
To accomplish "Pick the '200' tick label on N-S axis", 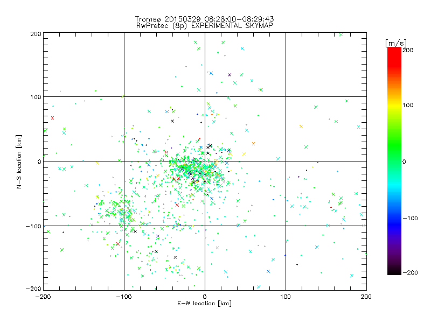I will pyautogui.click(x=36, y=34).
